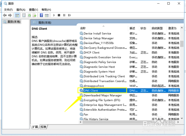The width and height of the screenshot is (186, 136).
Task: Click the gear icon beside DNS Client
Action: click(x=81, y=91)
